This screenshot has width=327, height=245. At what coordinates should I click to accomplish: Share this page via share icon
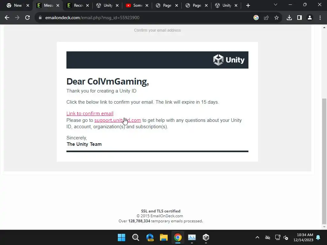(x=266, y=18)
